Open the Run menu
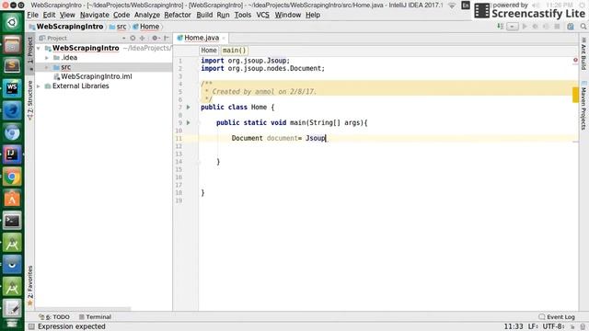 point(223,15)
